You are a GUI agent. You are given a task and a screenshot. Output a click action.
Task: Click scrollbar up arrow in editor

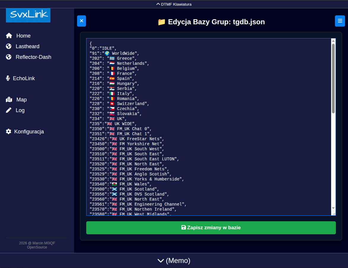coord(333,41)
